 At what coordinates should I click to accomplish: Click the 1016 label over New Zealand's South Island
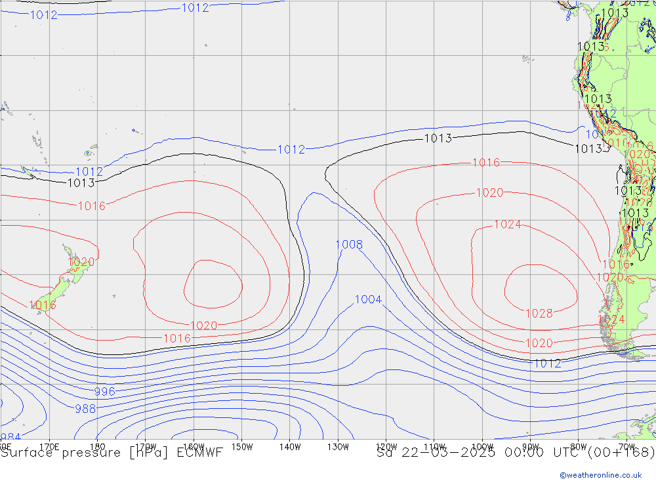point(43,305)
